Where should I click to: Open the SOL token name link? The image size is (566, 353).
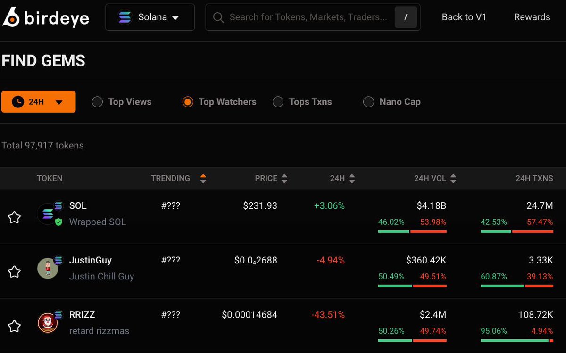coord(78,205)
